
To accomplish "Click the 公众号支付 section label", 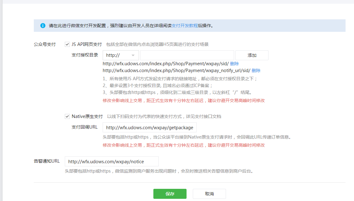I will [44, 44].
